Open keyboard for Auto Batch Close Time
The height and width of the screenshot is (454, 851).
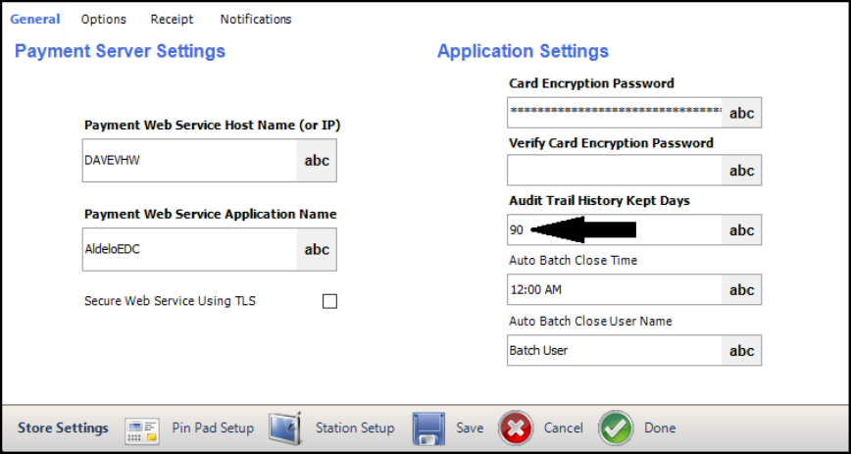coord(741,289)
